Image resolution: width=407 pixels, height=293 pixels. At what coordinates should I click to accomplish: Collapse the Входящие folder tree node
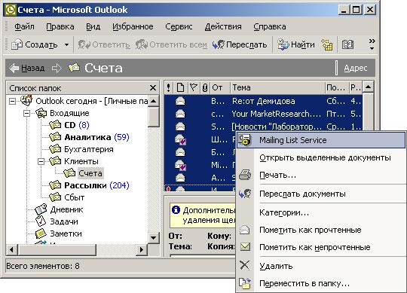coord(26,113)
